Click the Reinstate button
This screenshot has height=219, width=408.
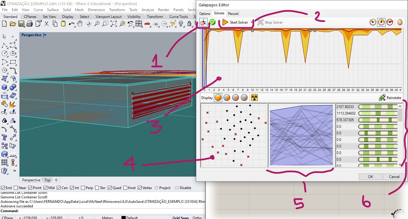tap(390, 98)
